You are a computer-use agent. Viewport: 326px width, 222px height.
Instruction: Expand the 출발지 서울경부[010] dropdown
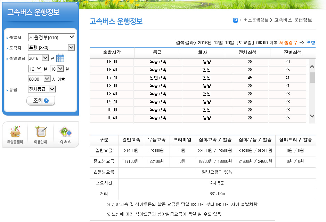click(x=51, y=37)
